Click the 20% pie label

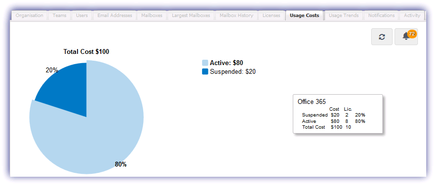[52, 70]
